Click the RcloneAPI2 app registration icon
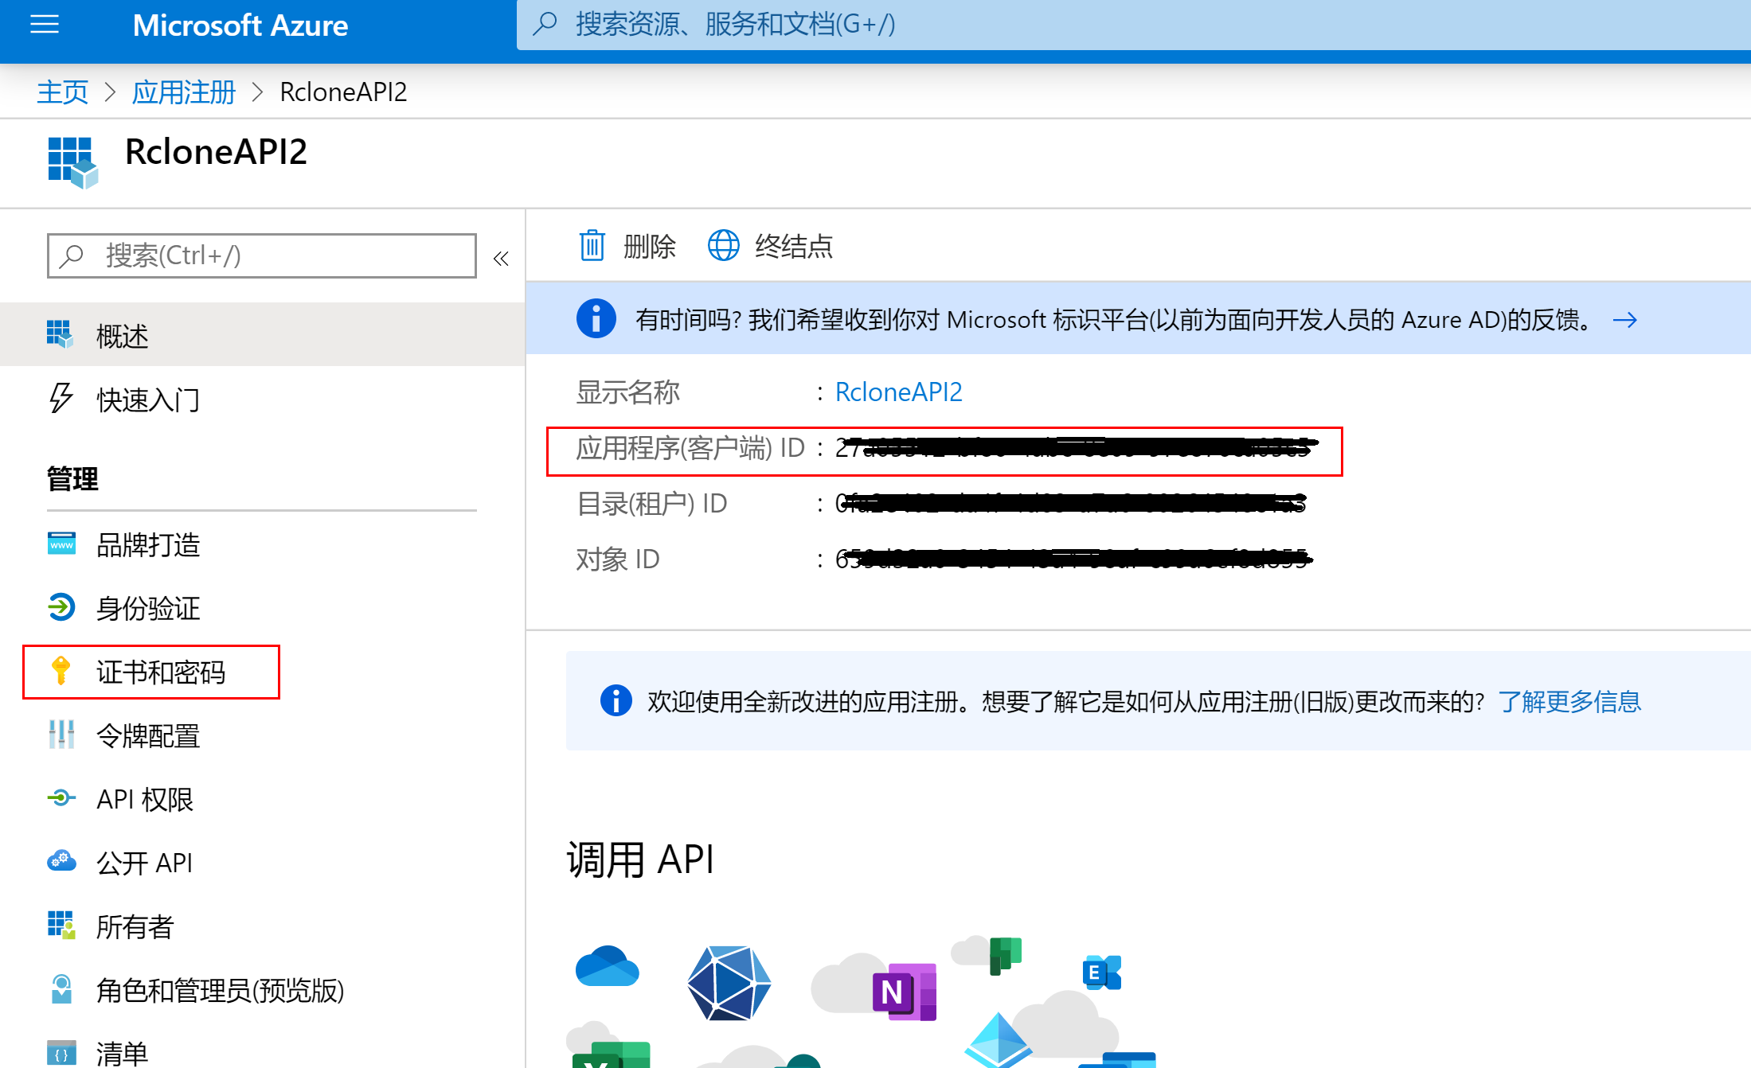Image resolution: width=1751 pixels, height=1068 pixels. point(72,162)
